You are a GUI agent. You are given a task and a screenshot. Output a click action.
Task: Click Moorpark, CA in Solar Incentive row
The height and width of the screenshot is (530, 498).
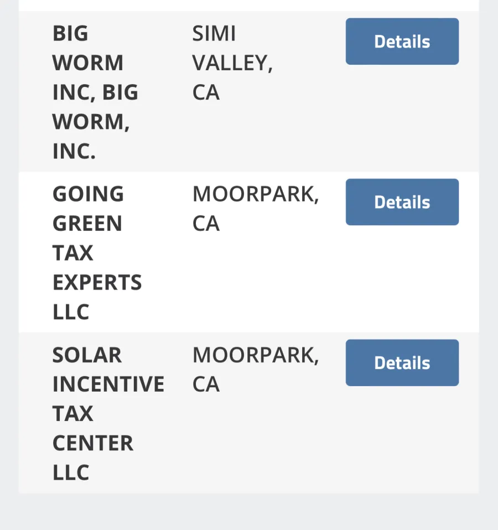click(256, 369)
